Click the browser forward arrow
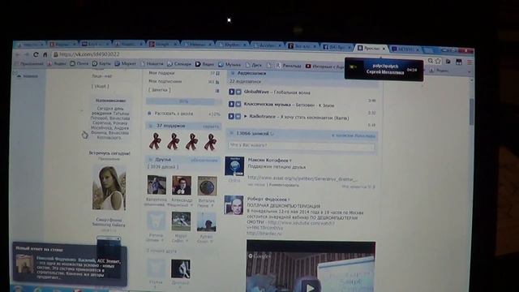The width and height of the screenshot is (519, 292). click(27, 54)
